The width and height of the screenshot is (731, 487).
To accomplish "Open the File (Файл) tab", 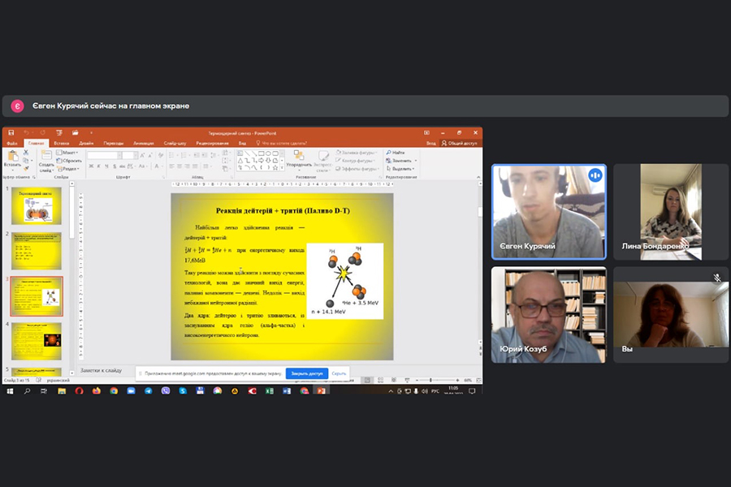I will click(x=12, y=143).
